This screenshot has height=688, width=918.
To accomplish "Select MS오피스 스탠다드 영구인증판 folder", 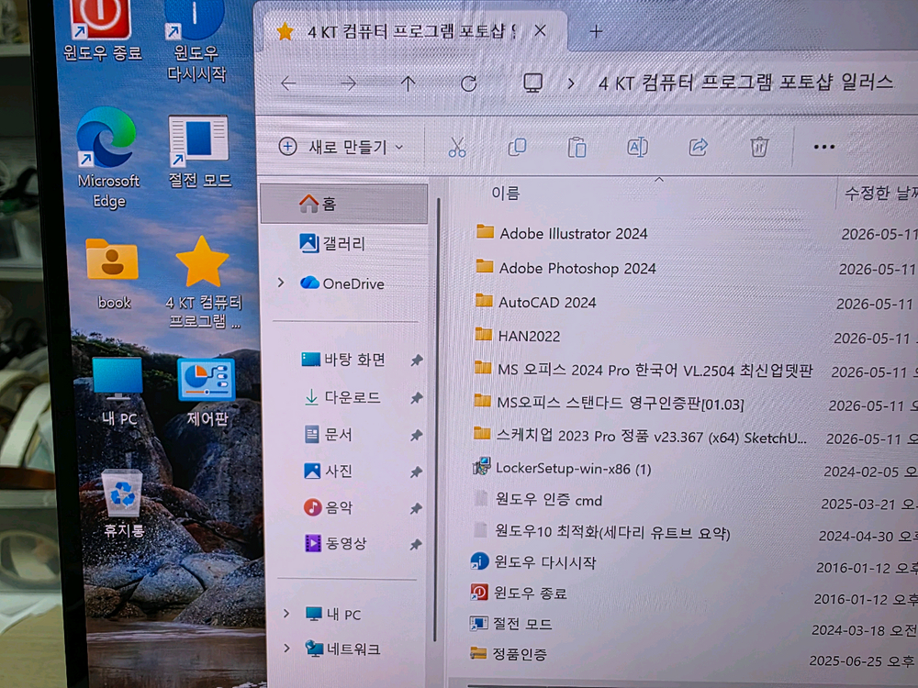I will click(609, 403).
